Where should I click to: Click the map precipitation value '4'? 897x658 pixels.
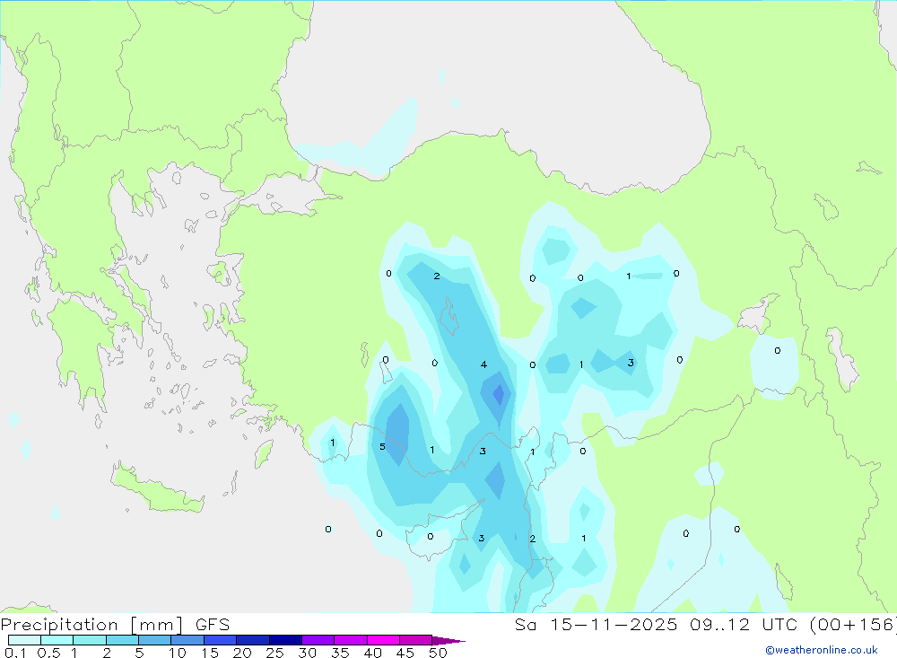coord(484,364)
